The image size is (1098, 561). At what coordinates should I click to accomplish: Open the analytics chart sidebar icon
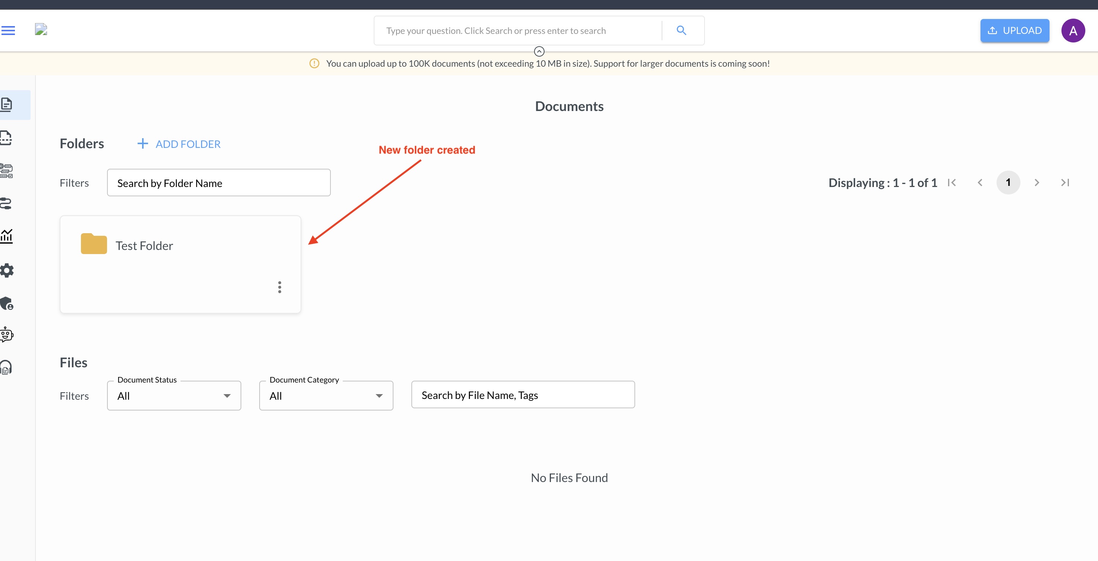[x=6, y=236]
